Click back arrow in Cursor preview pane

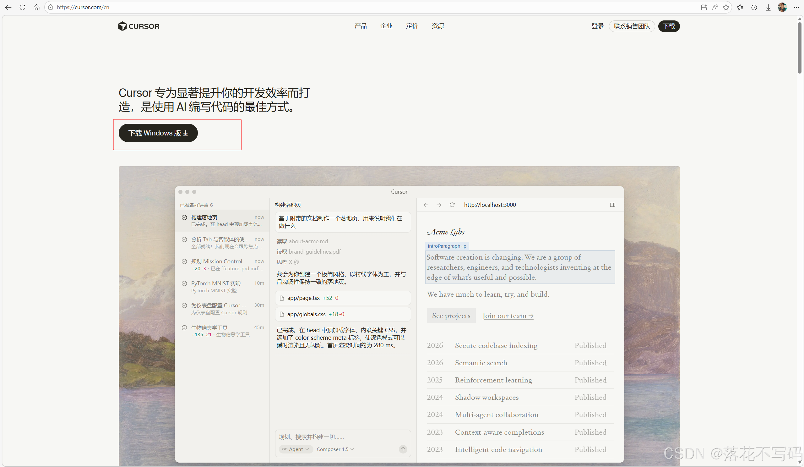(426, 205)
